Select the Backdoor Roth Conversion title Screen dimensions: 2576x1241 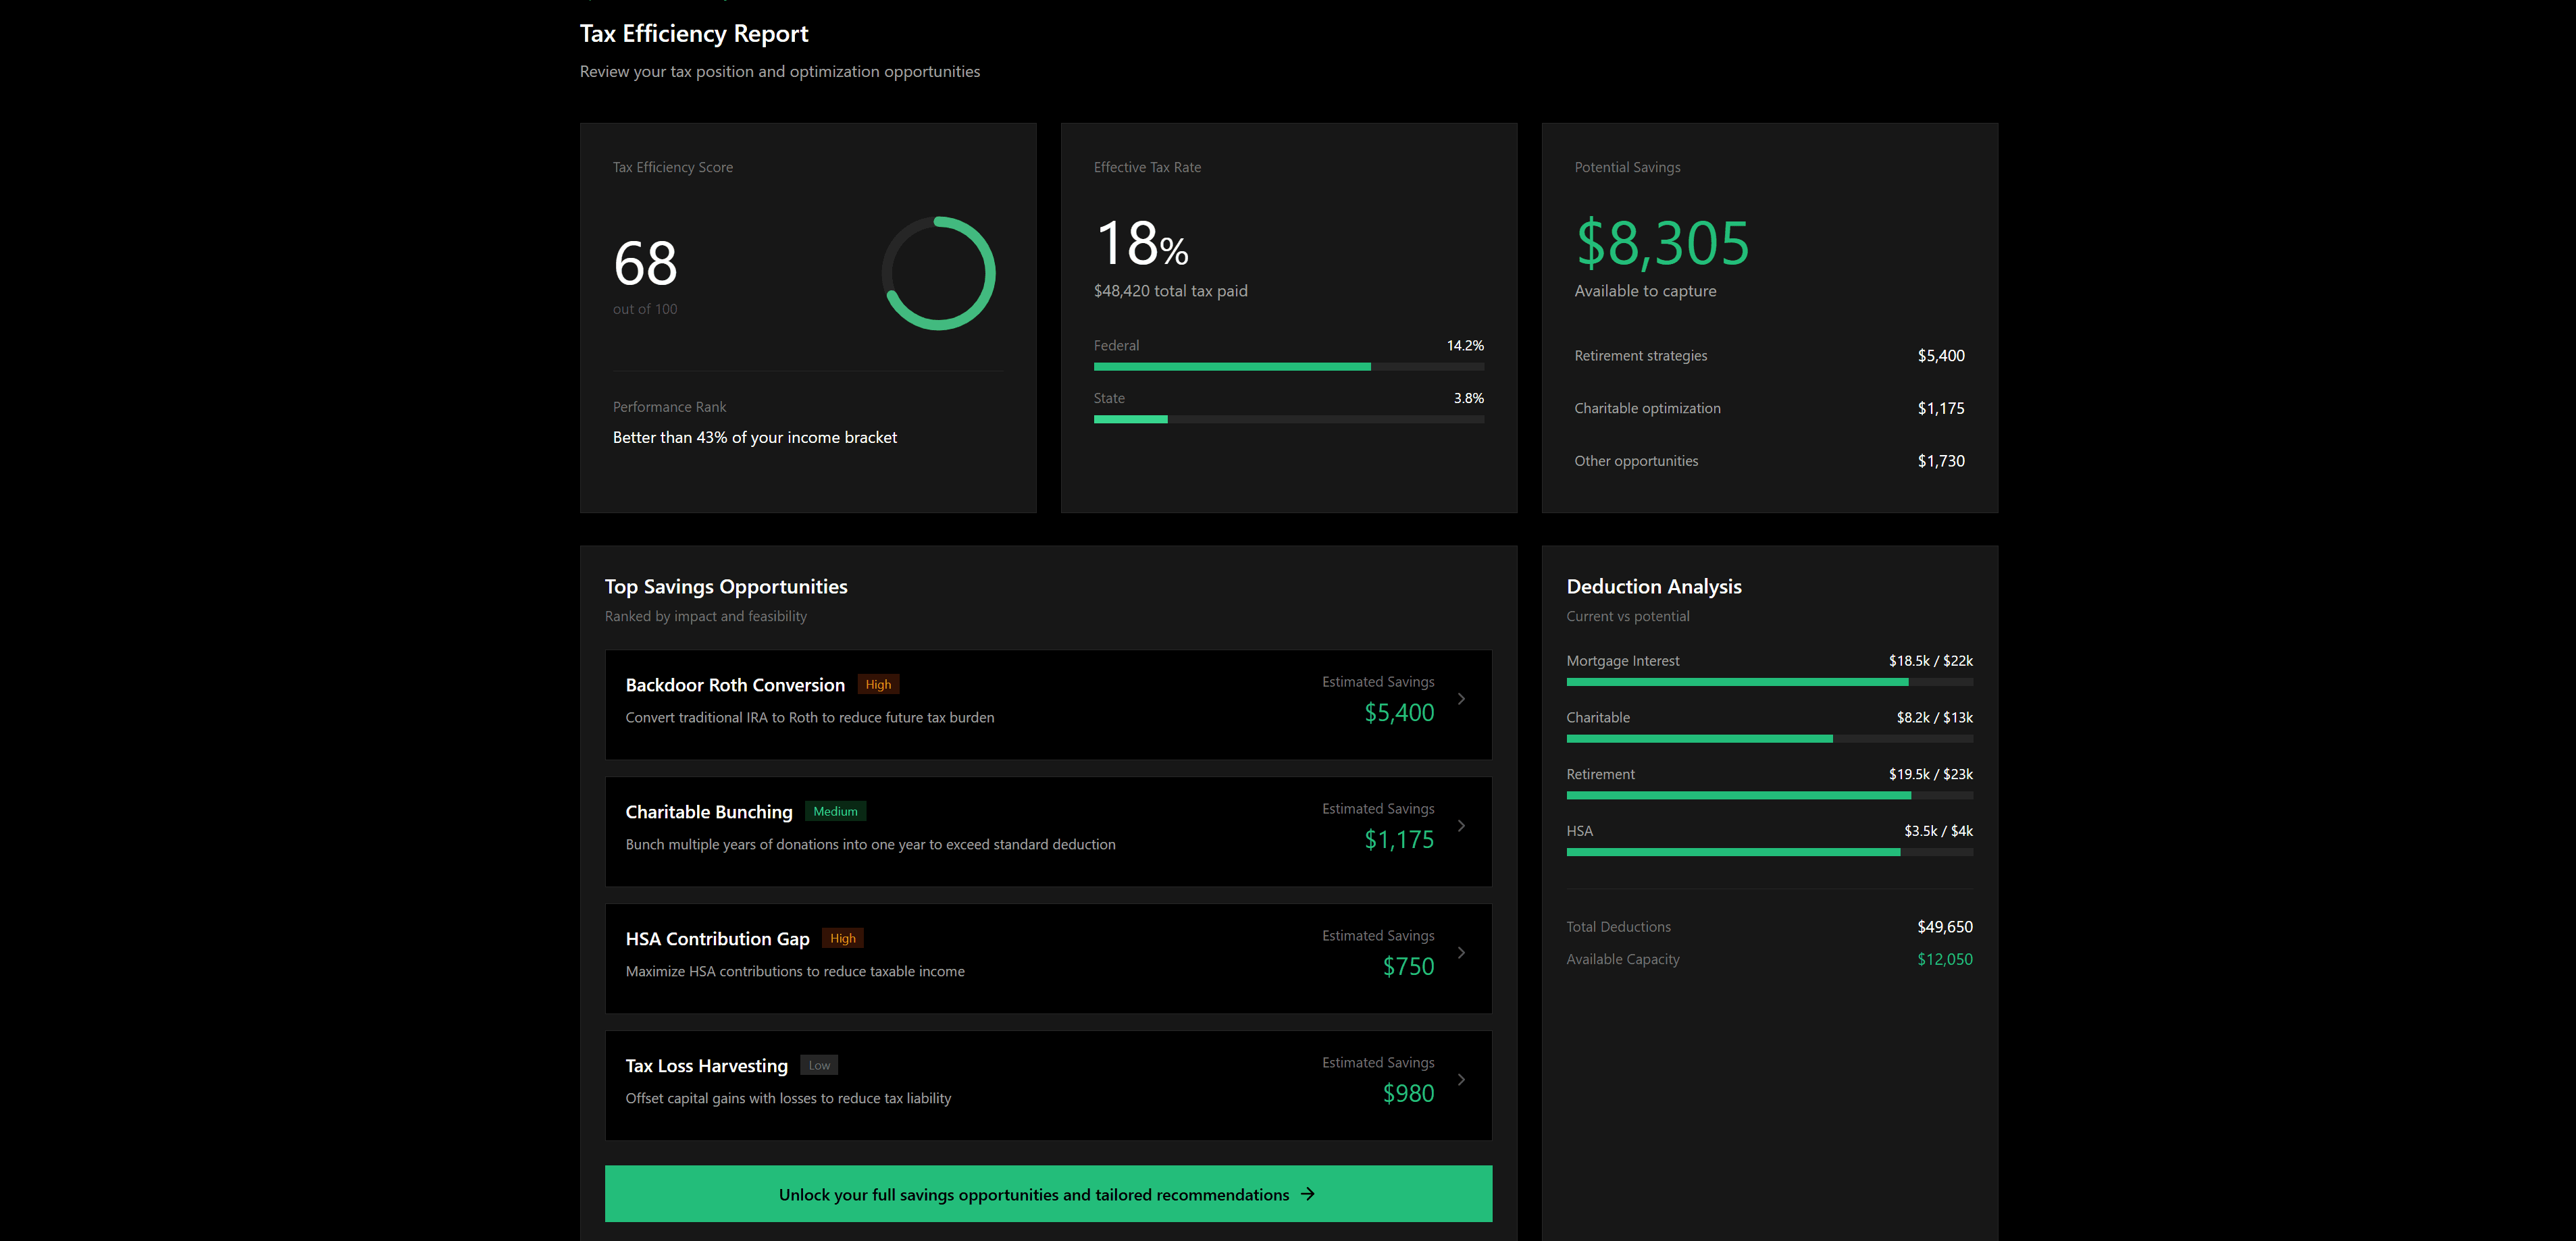coord(735,685)
